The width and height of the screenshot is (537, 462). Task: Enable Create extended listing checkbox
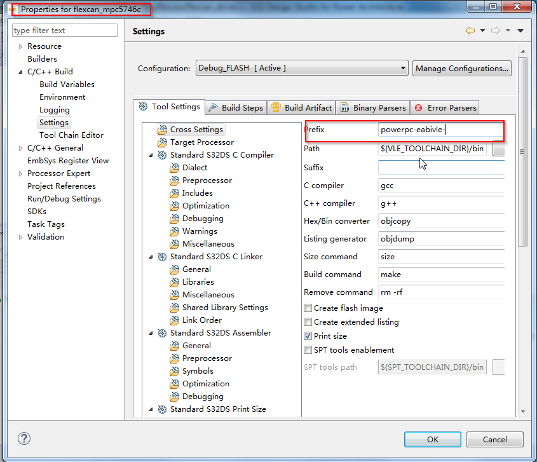click(x=308, y=322)
